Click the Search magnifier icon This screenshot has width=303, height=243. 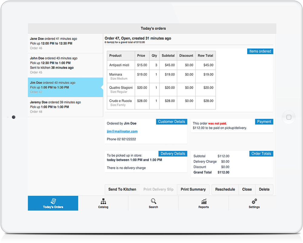[x=153, y=201]
